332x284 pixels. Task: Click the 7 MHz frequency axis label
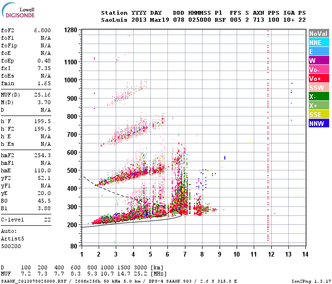click(185, 254)
